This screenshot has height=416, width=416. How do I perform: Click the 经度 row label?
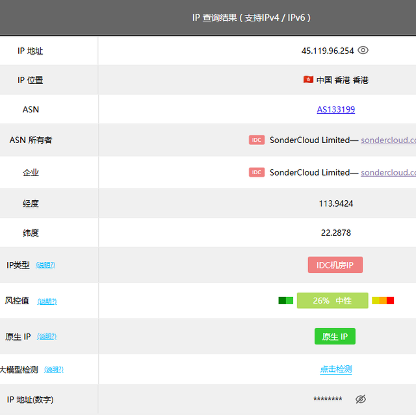pyautogui.click(x=31, y=203)
